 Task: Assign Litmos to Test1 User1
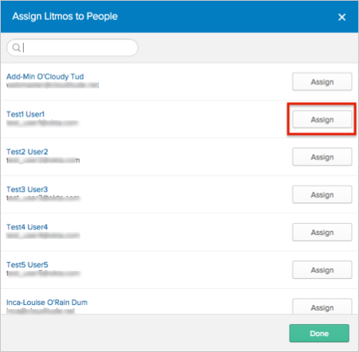pos(322,119)
